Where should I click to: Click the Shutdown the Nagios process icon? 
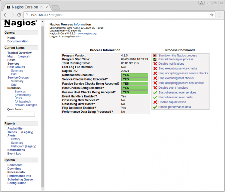(x=155, y=55)
